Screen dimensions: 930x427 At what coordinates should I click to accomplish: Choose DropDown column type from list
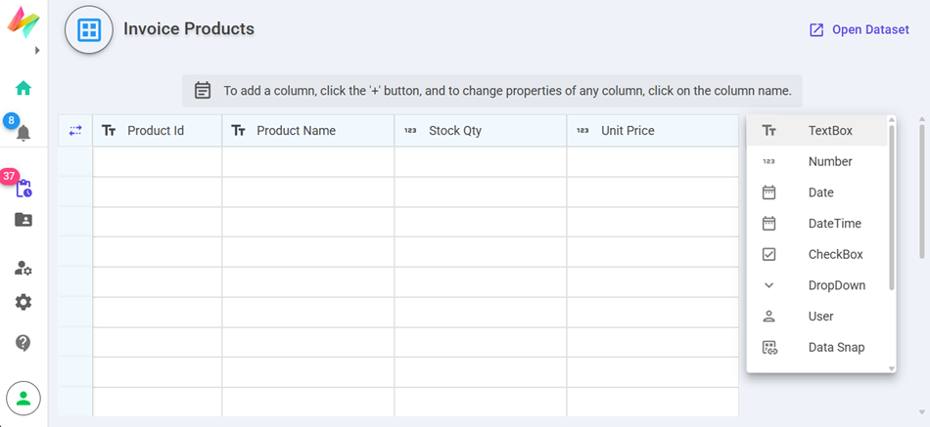pos(836,285)
